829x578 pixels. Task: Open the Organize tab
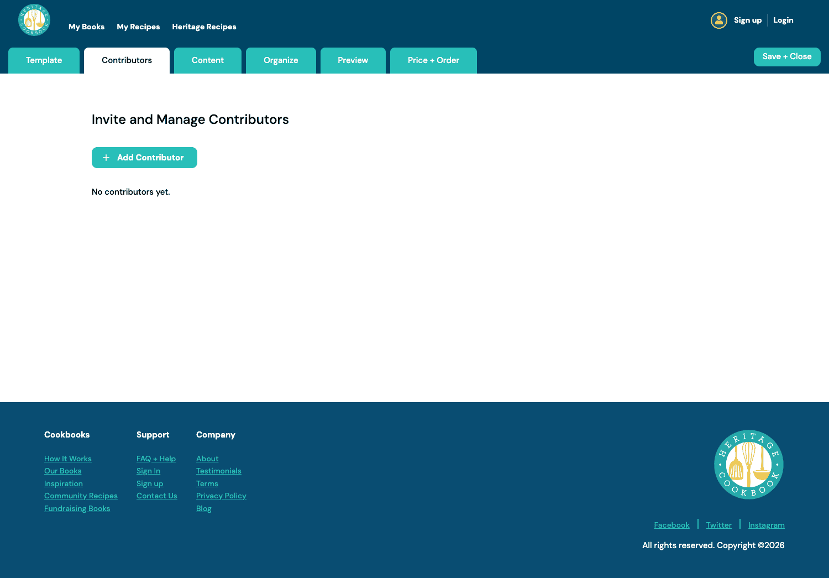[x=281, y=60]
